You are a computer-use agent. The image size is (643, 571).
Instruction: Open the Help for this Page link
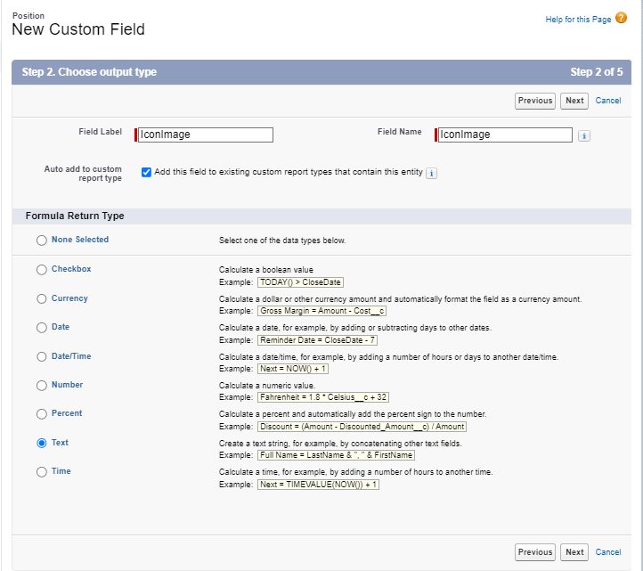point(577,19)
